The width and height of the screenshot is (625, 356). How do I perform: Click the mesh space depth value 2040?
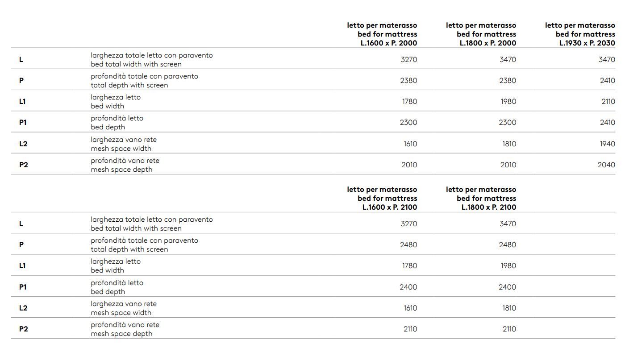tap(606, 165)
